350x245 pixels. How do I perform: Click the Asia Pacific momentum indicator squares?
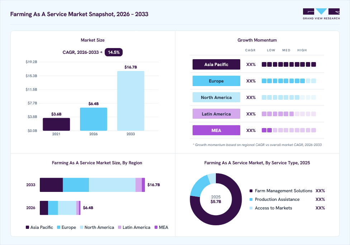[289, 64]
